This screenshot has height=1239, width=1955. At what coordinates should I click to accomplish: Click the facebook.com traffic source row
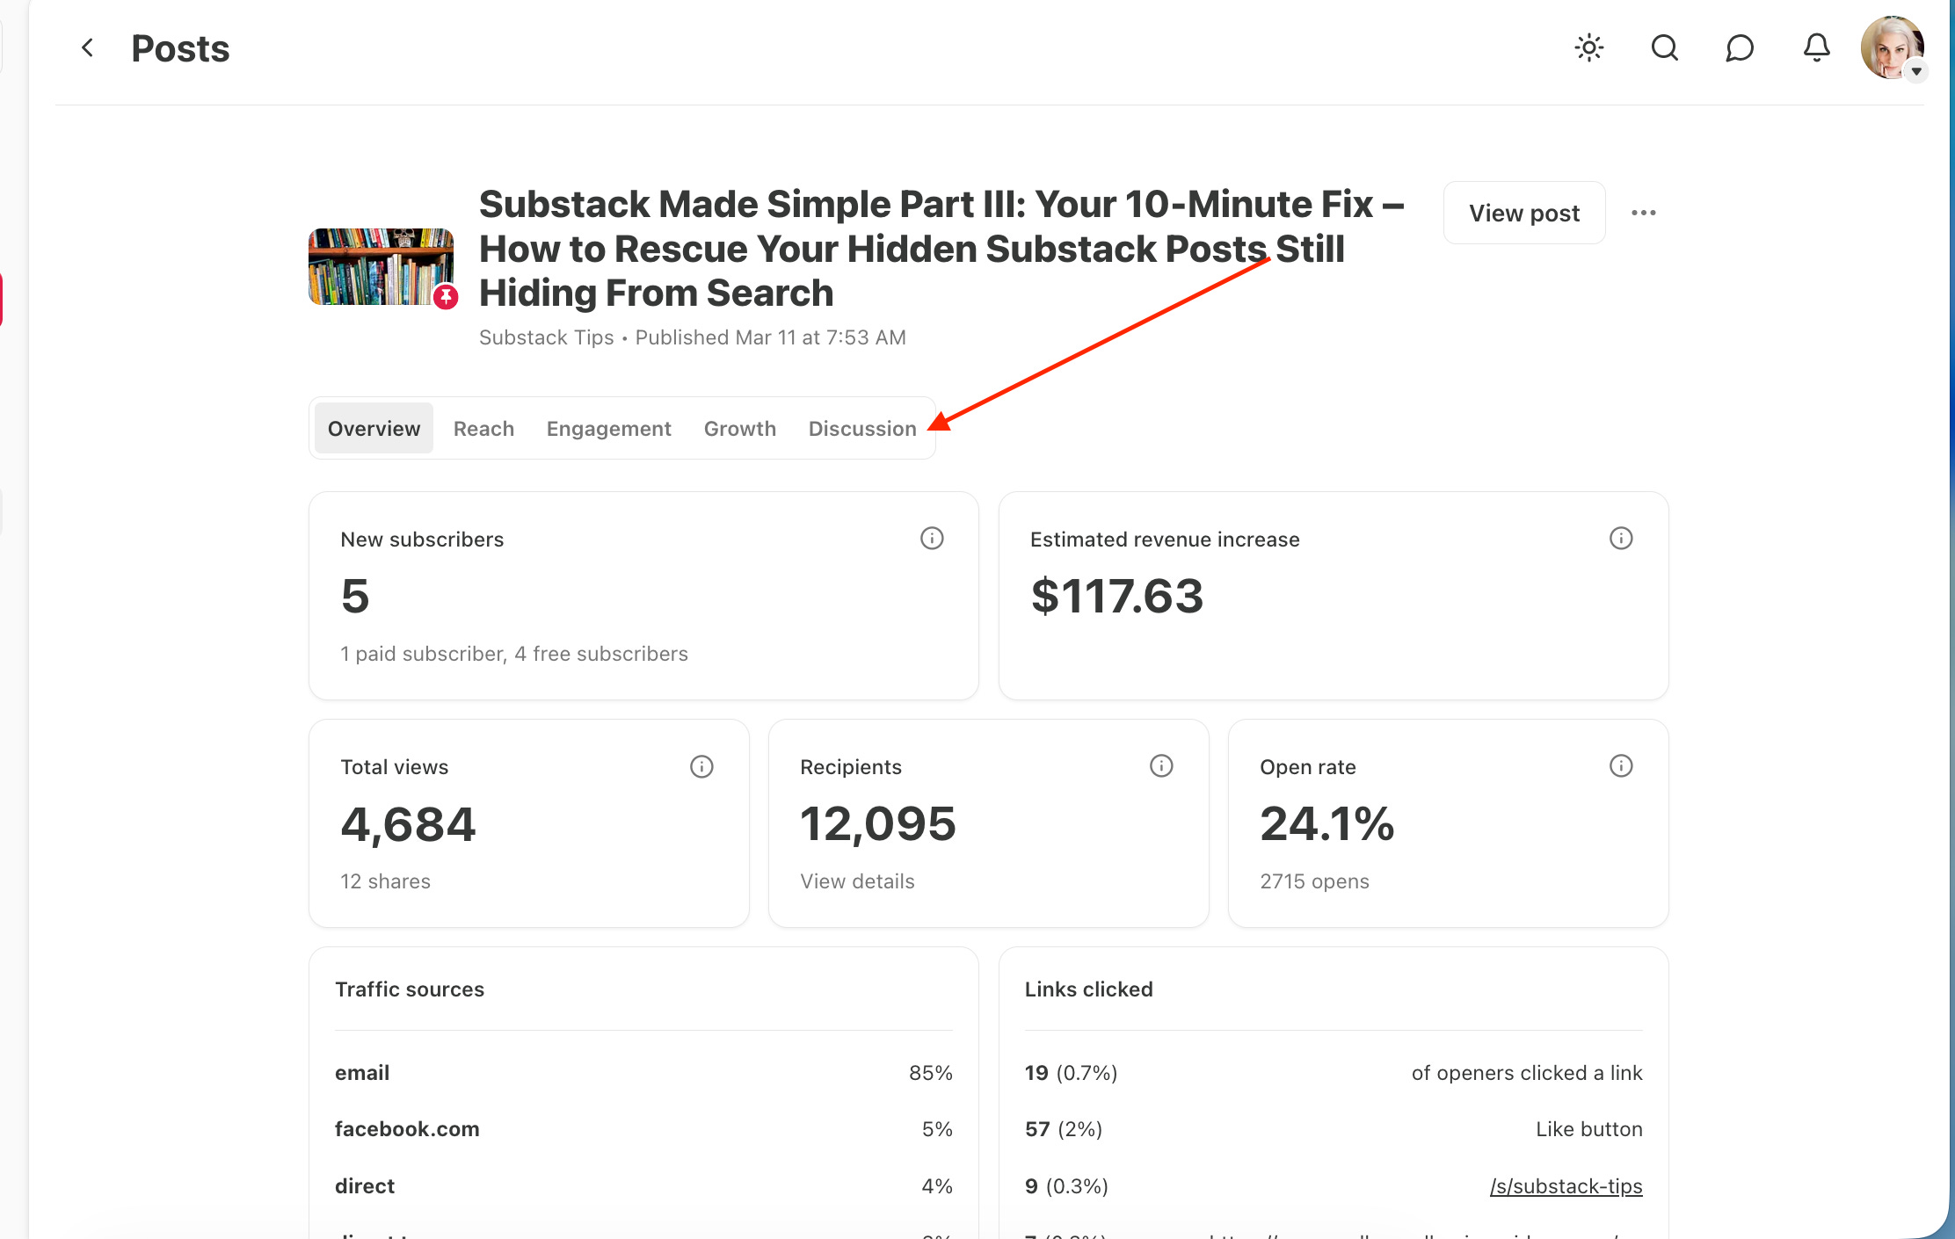point(643,1129)
